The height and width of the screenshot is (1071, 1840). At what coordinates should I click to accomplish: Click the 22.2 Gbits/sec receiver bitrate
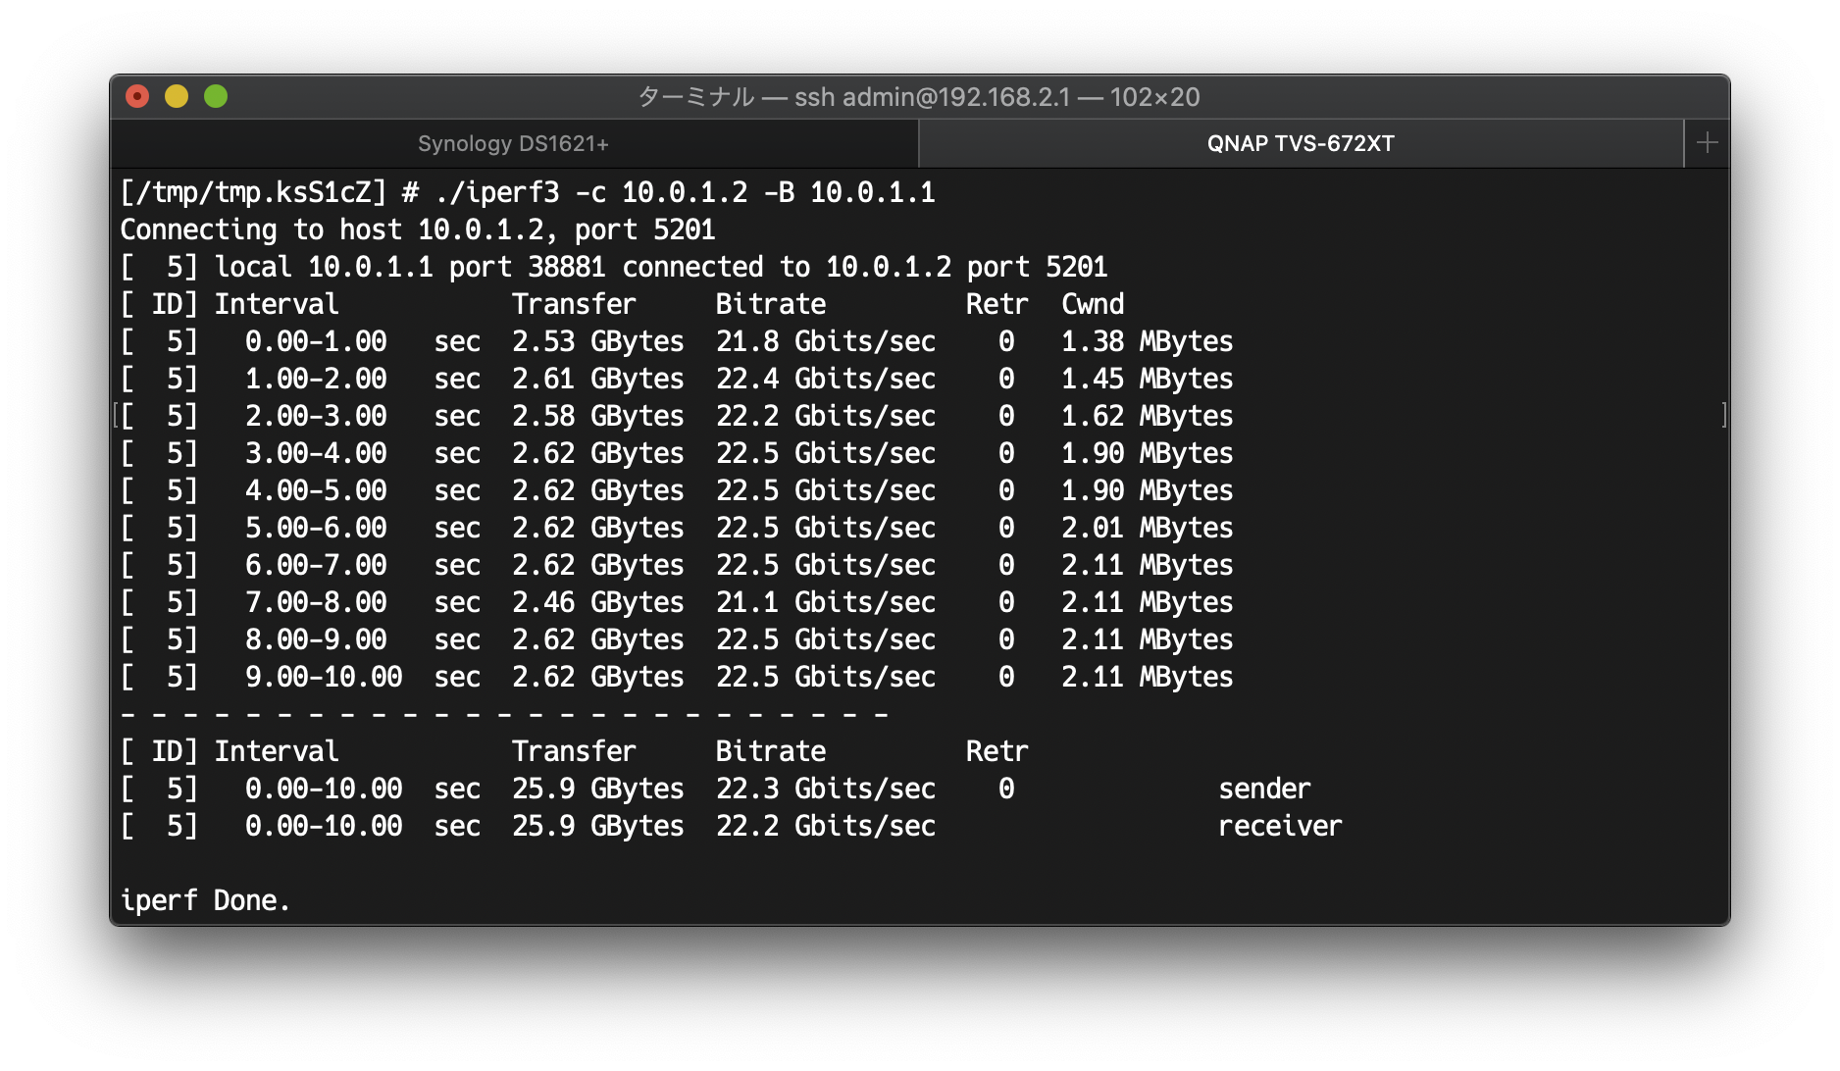tap(826, 826)
